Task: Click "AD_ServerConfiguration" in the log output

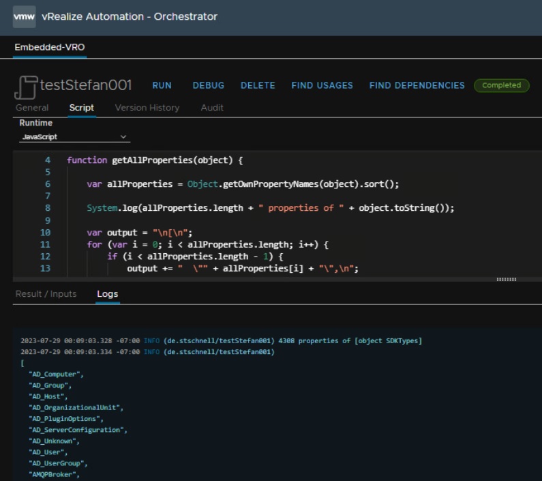Action: (78, 430)
